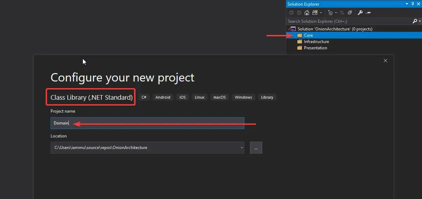This screenshot has height=199, width=422.
Task: Select the Infrastructure solution folder
Action: pyautogui.click(x=316, y=42)
